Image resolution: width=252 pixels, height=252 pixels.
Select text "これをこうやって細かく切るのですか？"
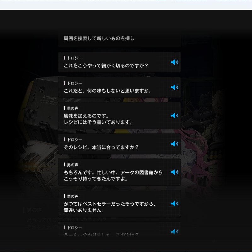[x=106, y=66]
